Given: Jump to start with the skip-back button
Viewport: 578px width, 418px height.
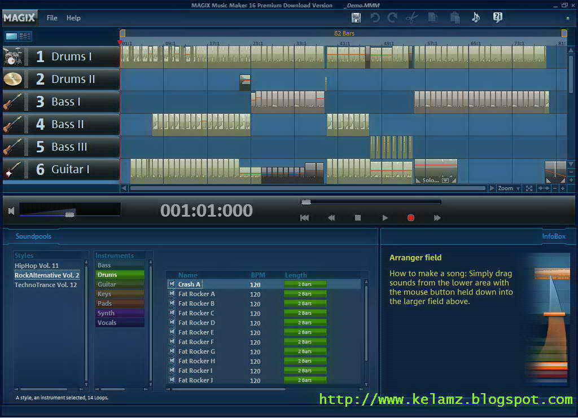Looking at the screenshot, I should point(304,218).
